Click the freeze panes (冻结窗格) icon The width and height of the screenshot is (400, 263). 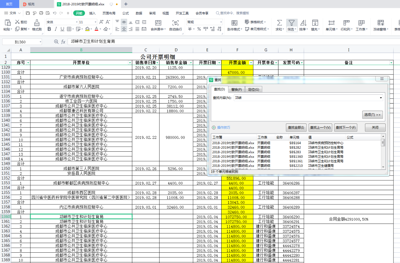pos(381,23)
